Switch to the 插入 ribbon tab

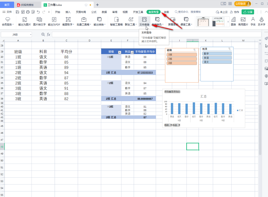coord(68,12)
